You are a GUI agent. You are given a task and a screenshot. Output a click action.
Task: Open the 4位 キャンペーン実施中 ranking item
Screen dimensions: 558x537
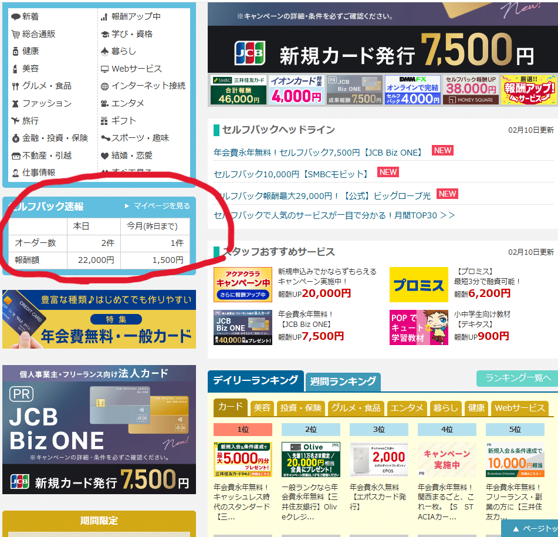click(447, 460)
